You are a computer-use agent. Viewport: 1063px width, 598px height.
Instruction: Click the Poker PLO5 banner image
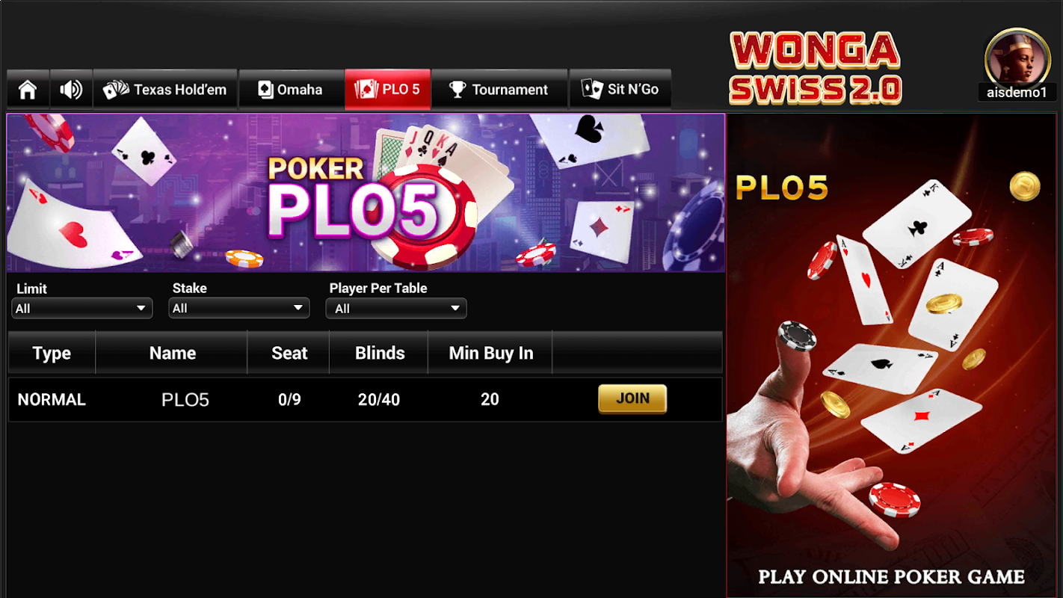coord(366,193)
